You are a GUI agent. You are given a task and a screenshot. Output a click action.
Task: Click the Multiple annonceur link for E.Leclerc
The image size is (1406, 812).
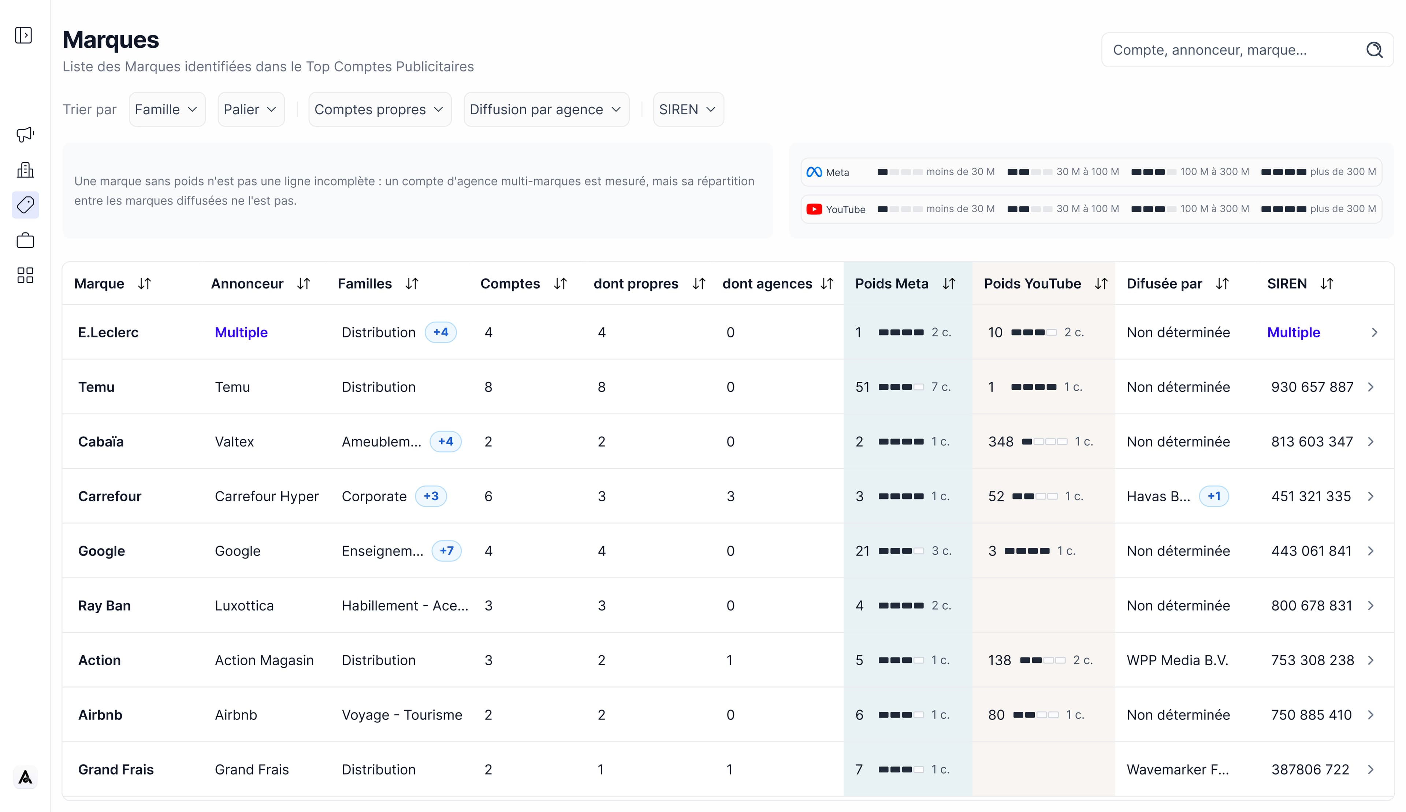point(241,332)
